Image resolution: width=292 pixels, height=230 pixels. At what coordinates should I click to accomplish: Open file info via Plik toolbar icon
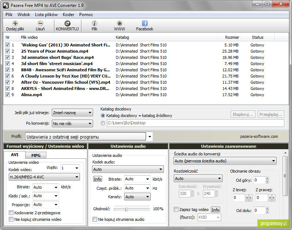[95, 23]
